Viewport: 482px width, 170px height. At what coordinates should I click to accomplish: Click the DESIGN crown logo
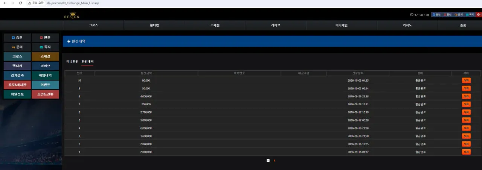coord(72,15)
